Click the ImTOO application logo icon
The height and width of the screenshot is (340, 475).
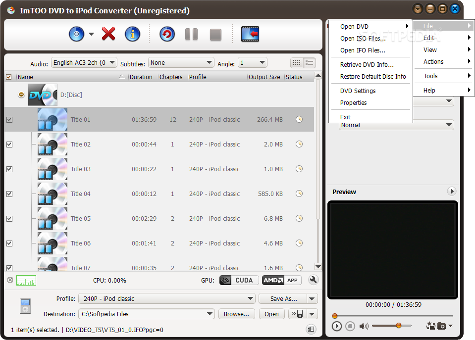pos(11,10)
